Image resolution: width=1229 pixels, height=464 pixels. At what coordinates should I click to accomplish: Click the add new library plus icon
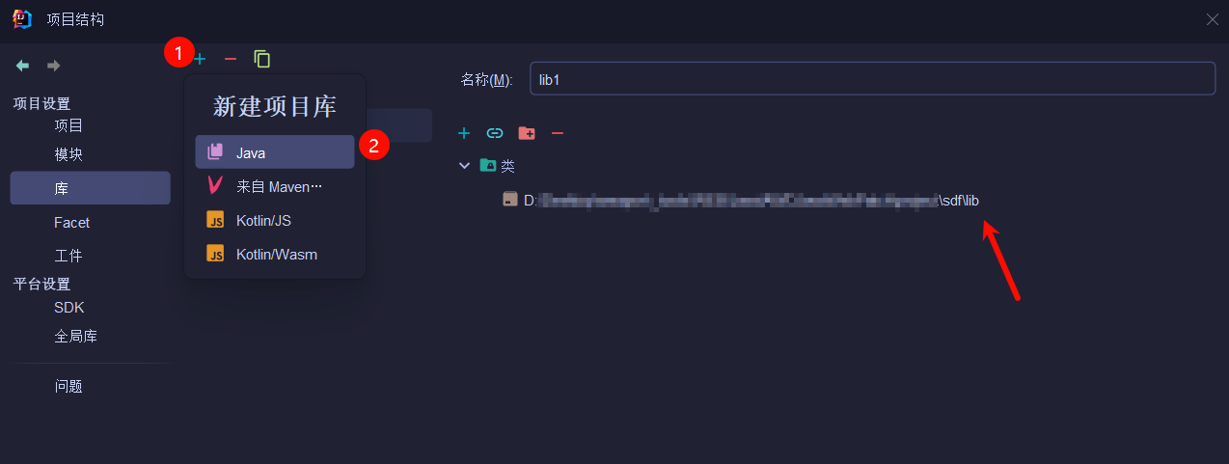[201, 59]
